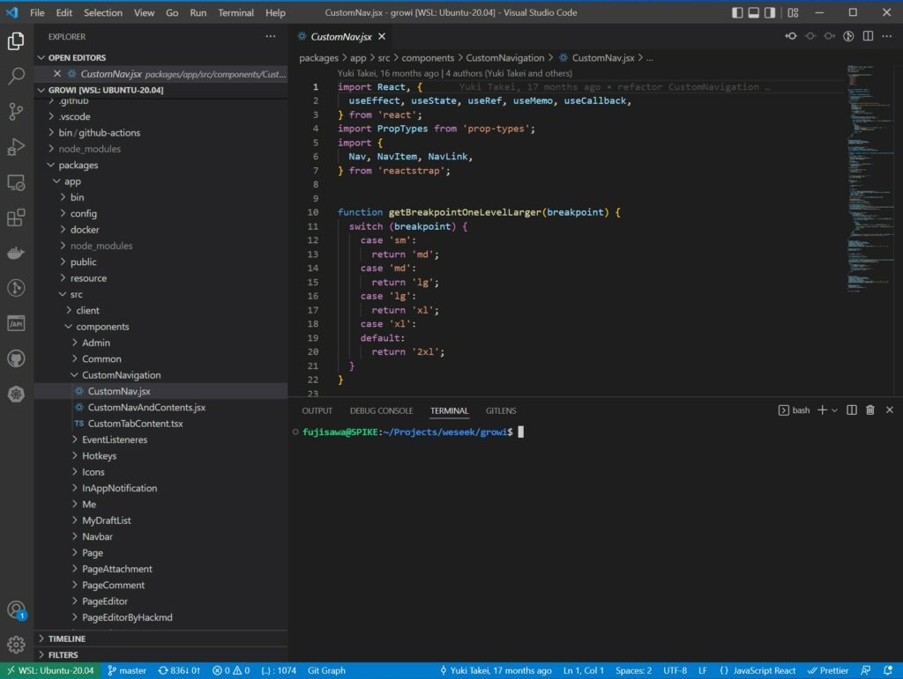Split the terminal panel

click(852, 410)
